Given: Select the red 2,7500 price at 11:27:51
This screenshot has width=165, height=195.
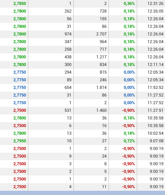Looking at the screenshot, I should tap(20, 110).
